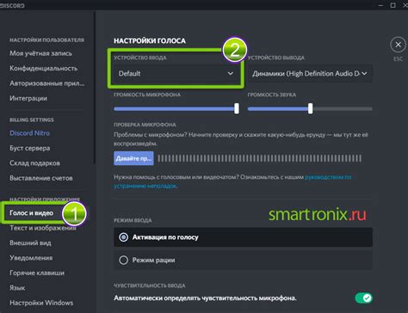Open the Default input device dropdown
The width and height of the screenshot is (408, 313).
tap(176, 74)
